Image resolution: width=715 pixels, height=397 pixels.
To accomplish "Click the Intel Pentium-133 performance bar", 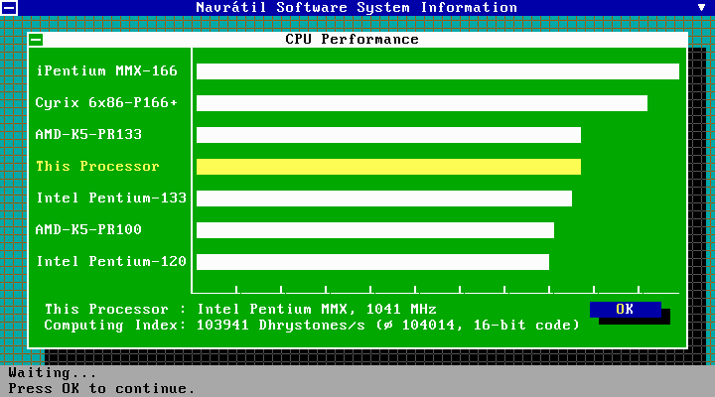I will [x=384, y=198].
